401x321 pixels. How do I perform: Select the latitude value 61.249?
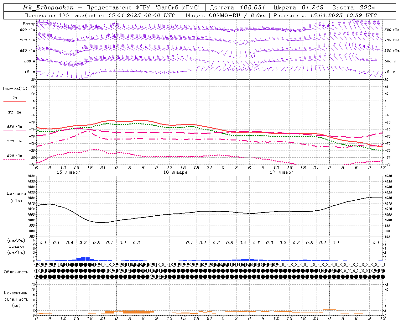coord(313,8)
